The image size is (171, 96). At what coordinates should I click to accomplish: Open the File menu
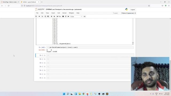click(37, 13)
